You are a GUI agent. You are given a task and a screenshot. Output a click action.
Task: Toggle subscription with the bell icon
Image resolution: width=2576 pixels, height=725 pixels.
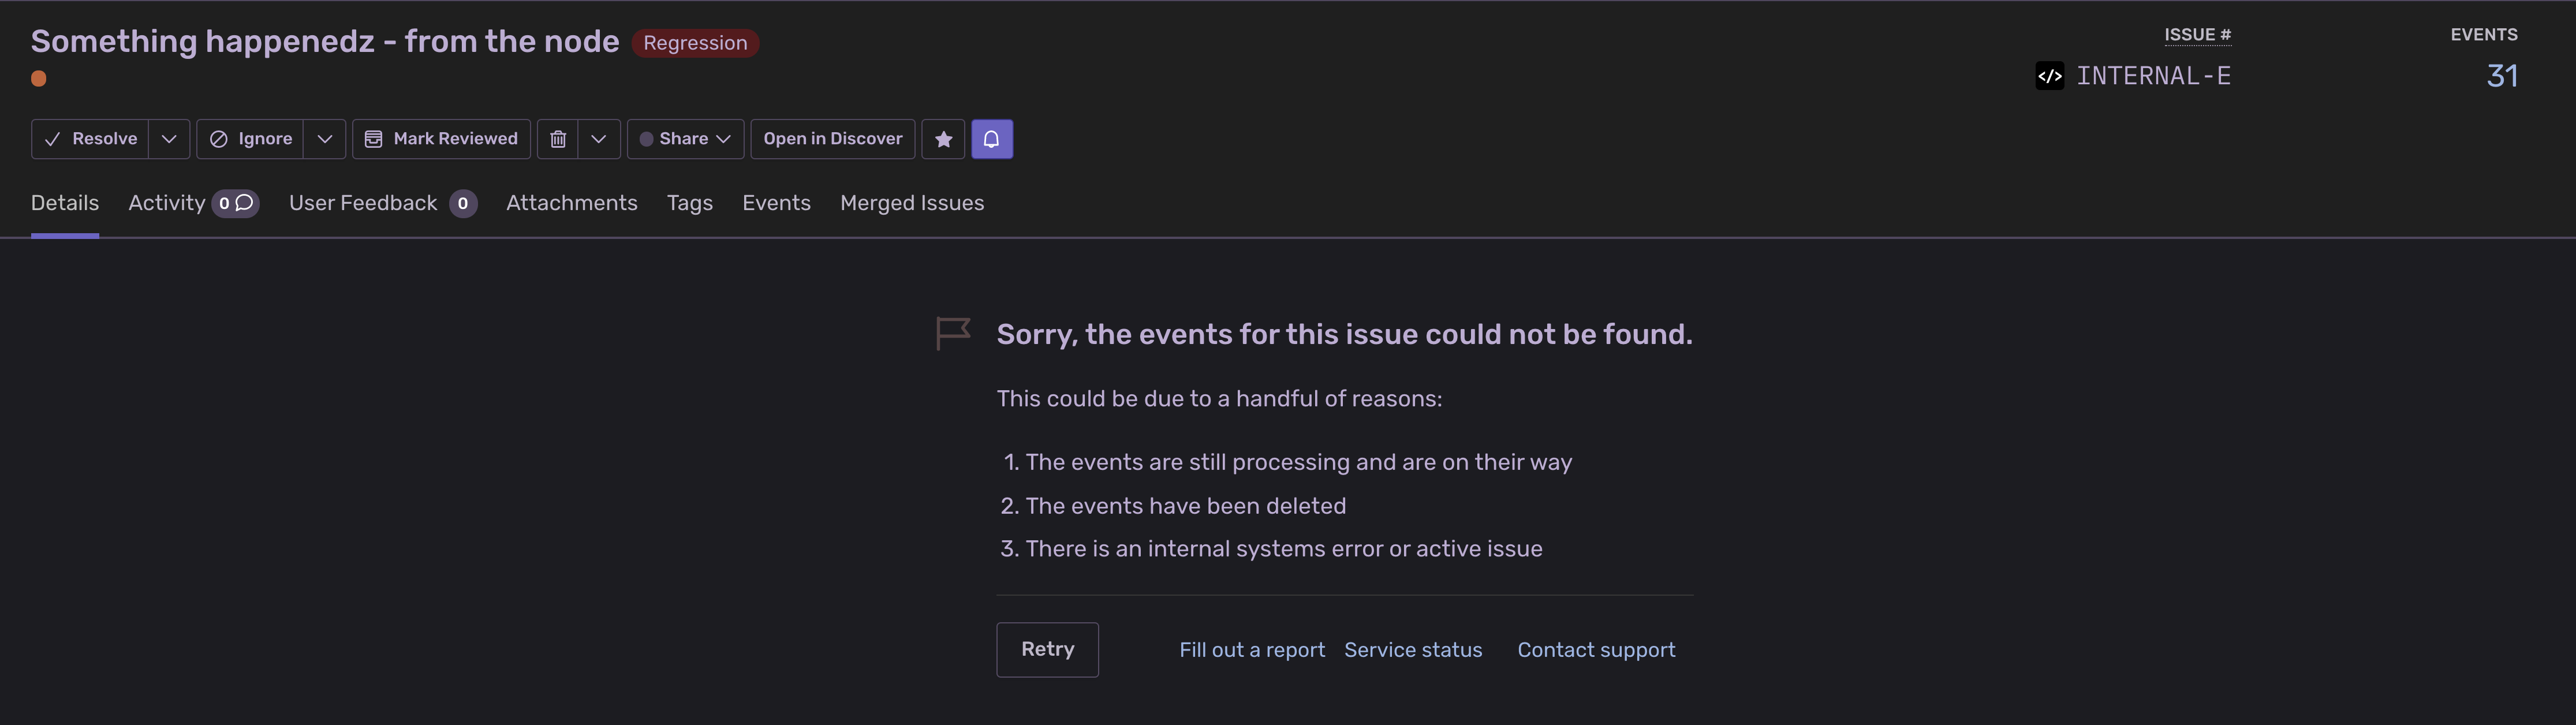(991, 139)
